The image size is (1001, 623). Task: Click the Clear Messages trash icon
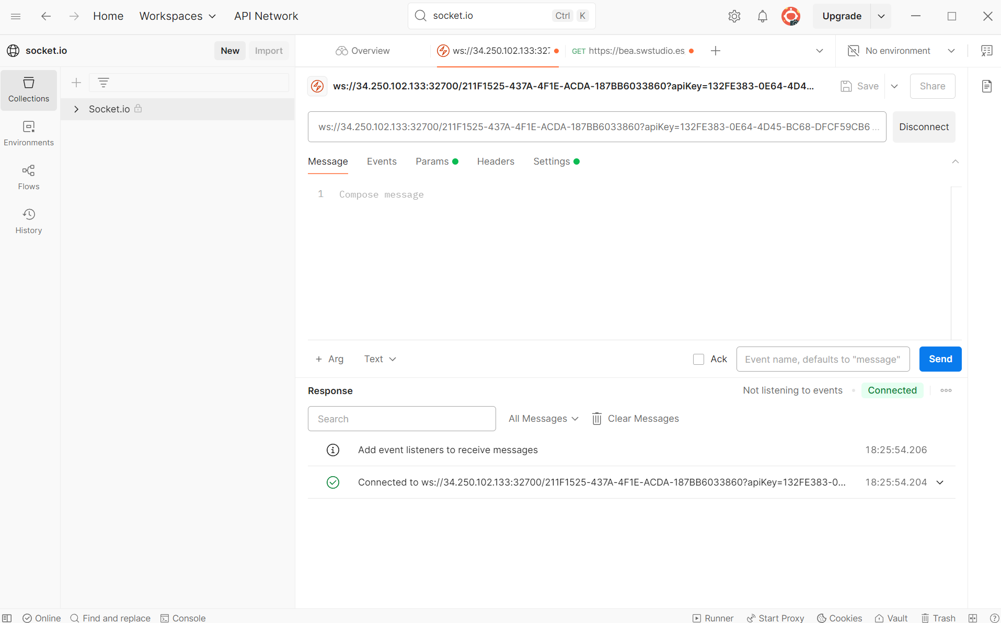coord(596,419)
